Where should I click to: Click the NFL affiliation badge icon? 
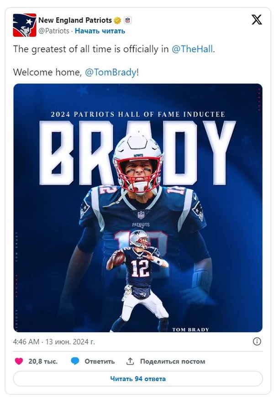coord(127,21)
